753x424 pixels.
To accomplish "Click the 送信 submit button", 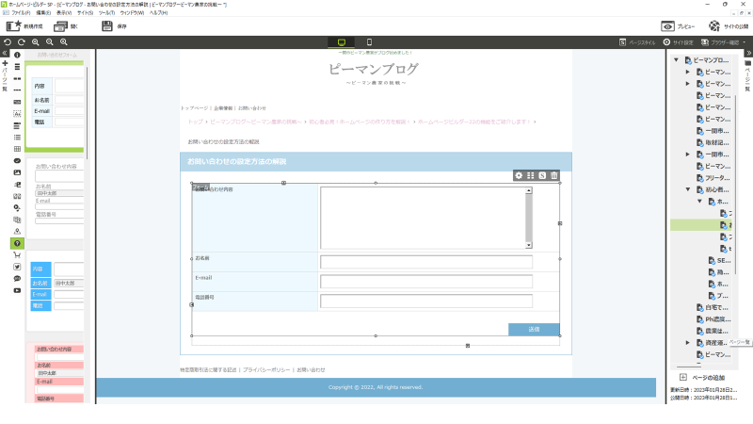I will pos(534,329).
